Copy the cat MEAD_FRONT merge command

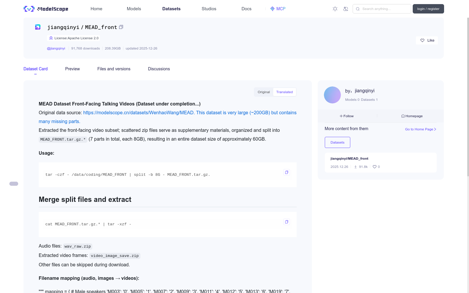287,222
